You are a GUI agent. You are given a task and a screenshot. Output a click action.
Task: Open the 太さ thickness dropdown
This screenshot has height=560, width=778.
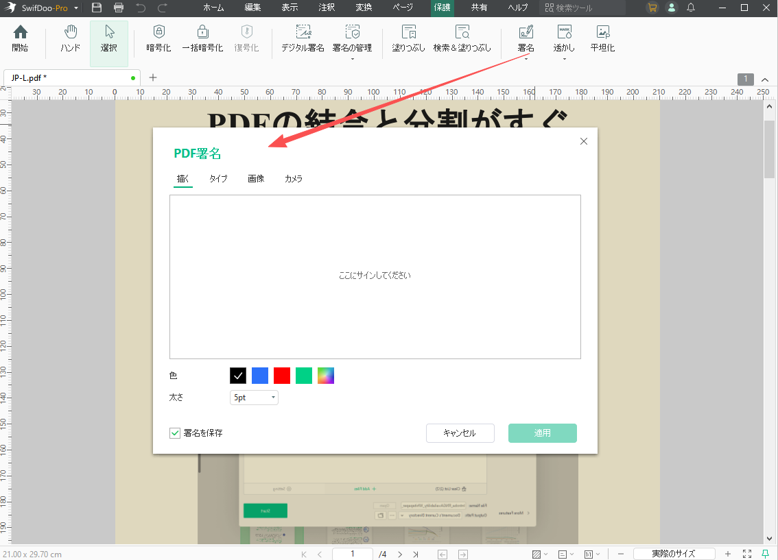click(x=254, y=397)
